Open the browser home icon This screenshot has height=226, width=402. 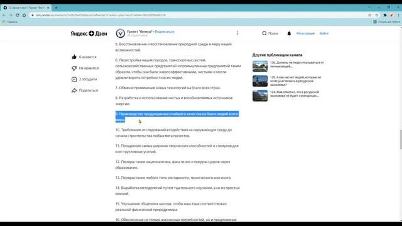[24, 15]
